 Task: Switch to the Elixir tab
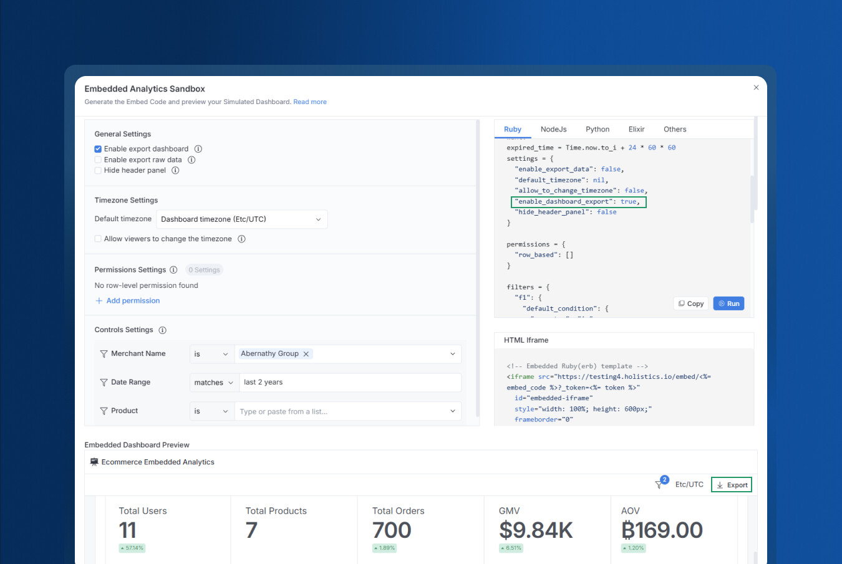pyautogui.click(x=637, y=130)
